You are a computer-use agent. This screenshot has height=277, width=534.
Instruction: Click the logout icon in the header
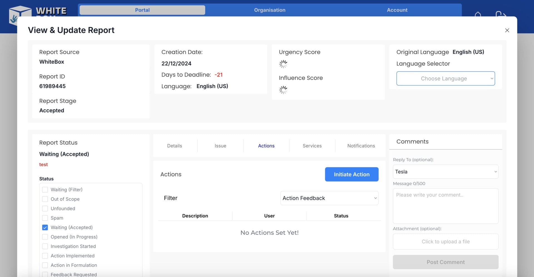[x=501, y=14]
